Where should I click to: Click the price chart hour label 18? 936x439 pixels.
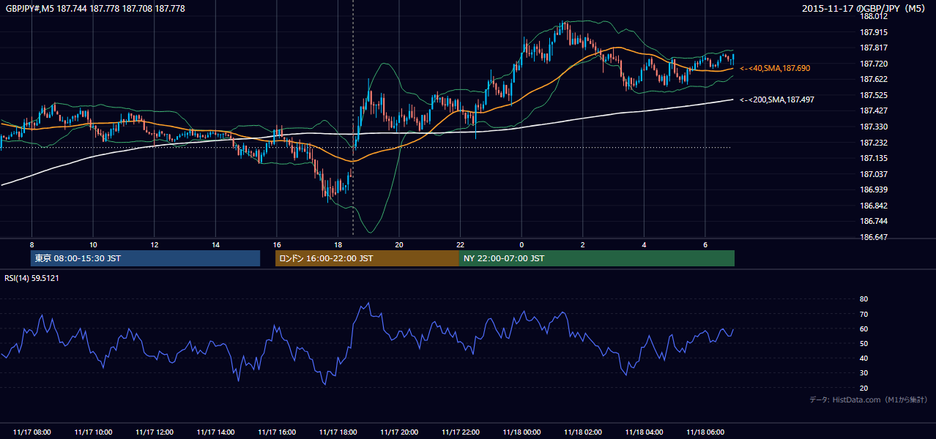point(338,244)
